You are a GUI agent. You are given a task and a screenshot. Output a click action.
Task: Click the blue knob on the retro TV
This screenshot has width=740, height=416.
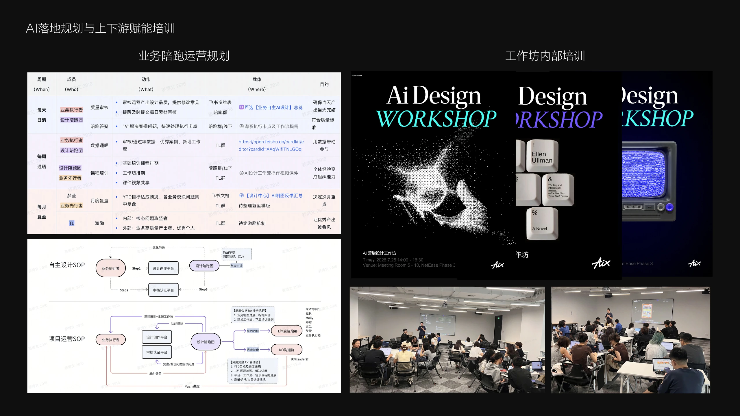pos(669,207)
